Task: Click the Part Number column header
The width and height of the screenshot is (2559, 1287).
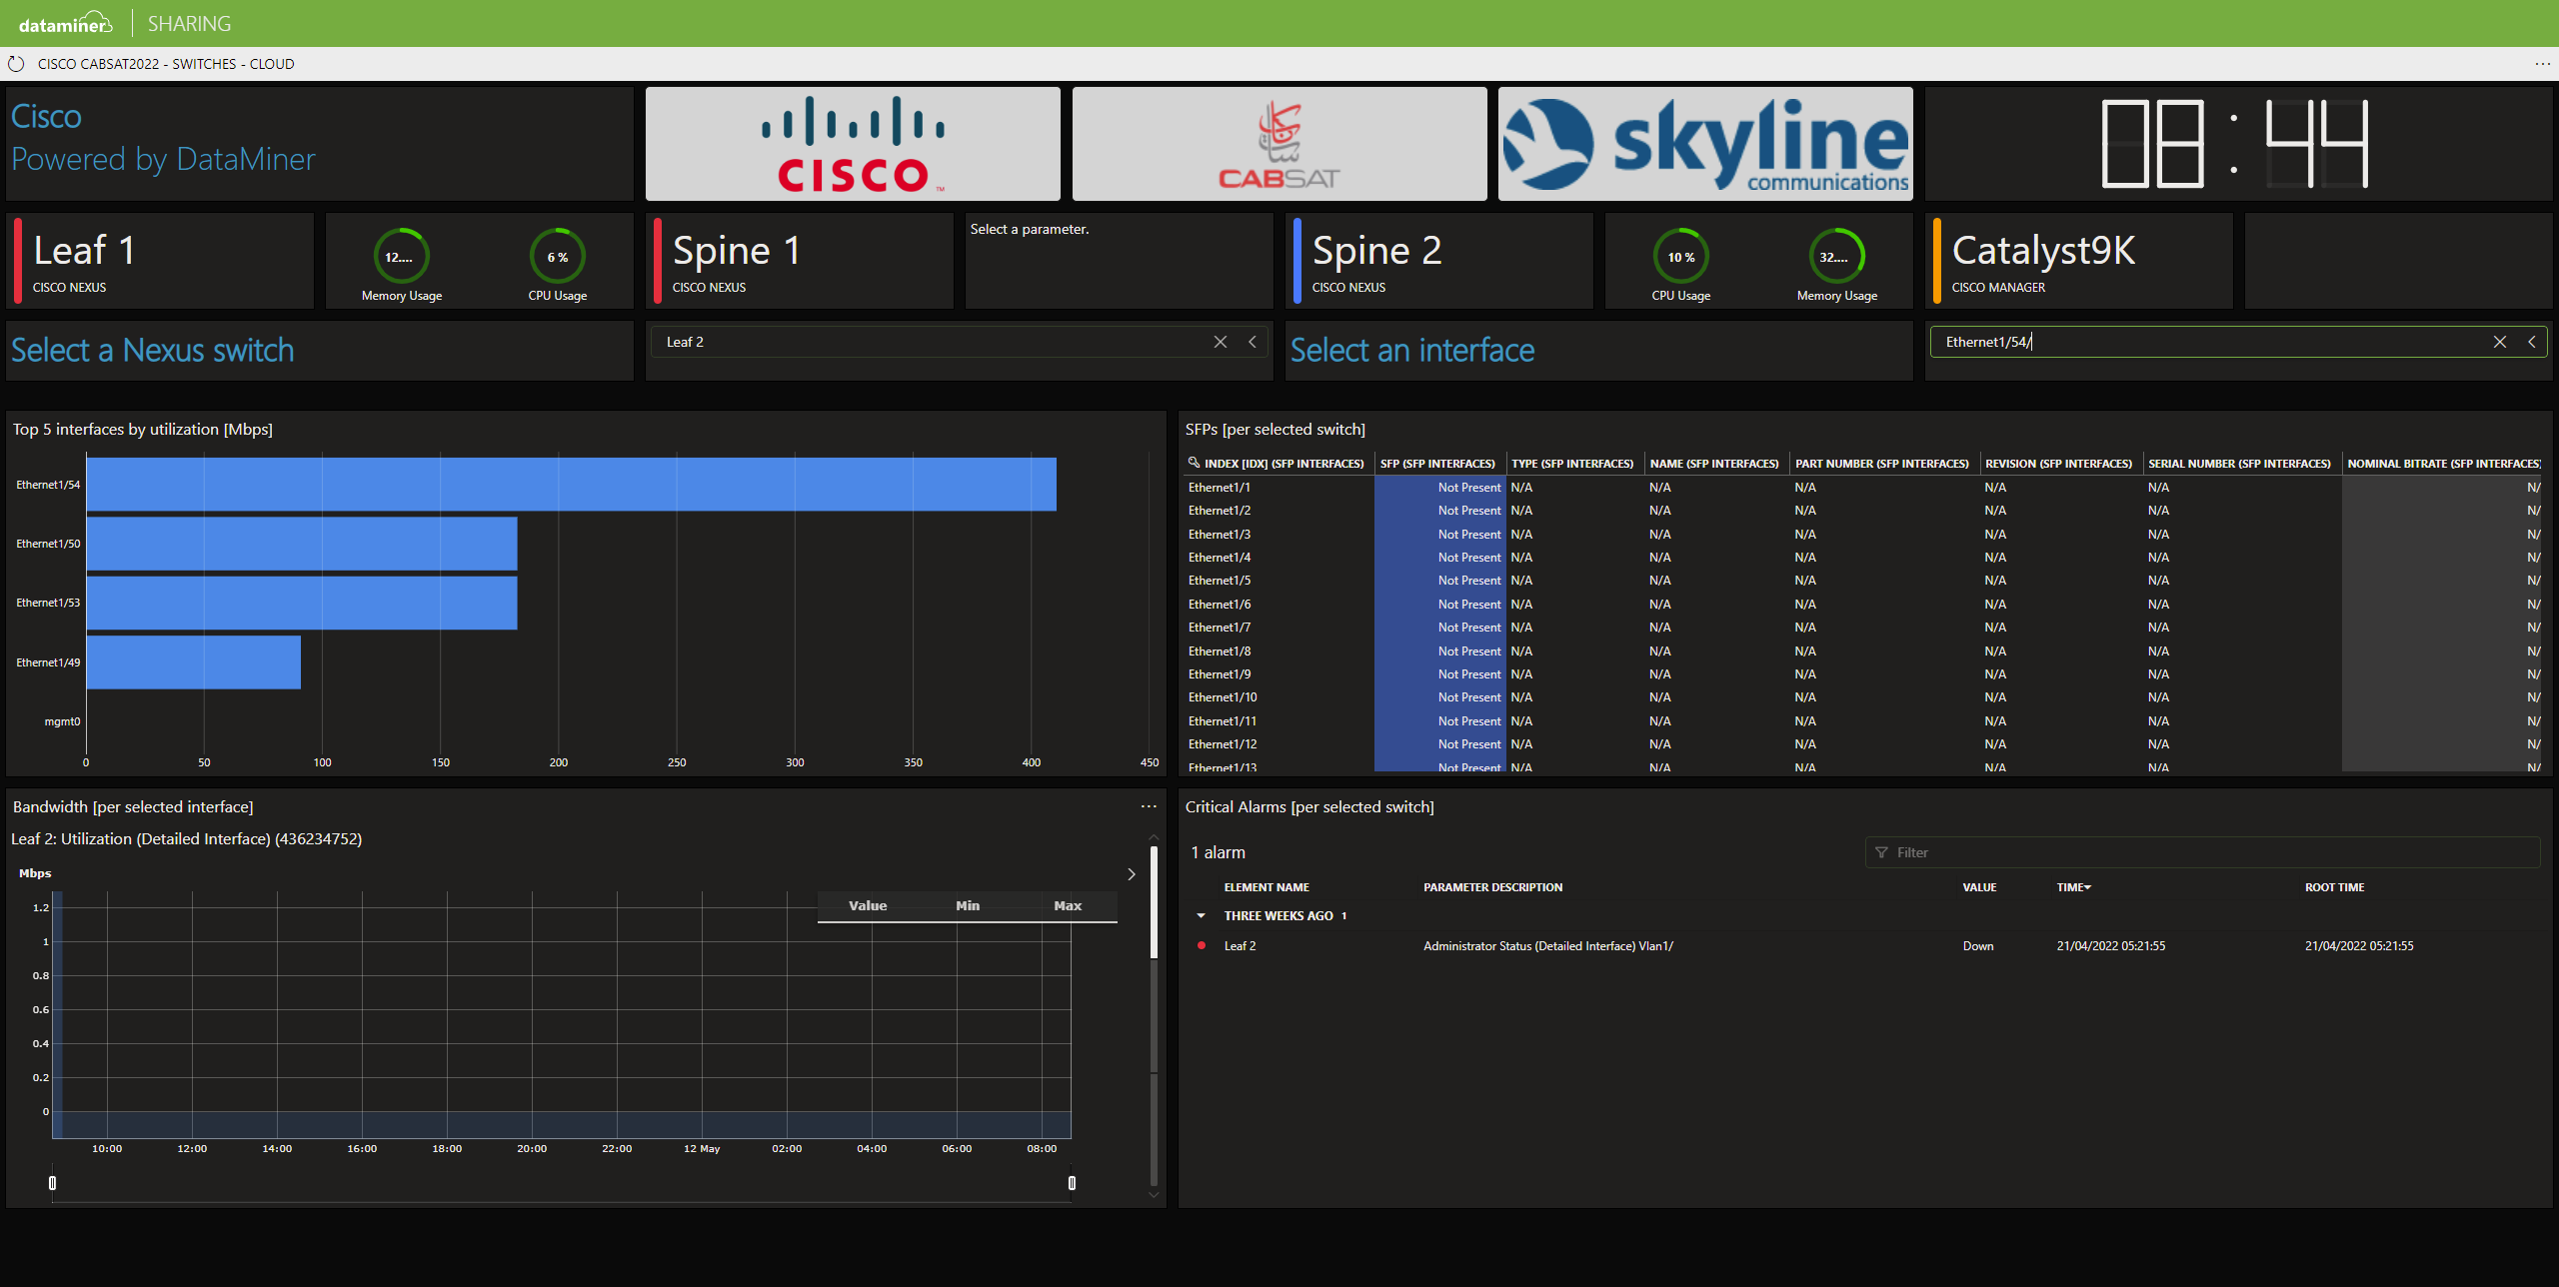Action: coord(1882,464)
